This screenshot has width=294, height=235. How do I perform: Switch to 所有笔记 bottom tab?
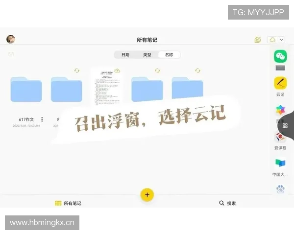pos(68,203)
